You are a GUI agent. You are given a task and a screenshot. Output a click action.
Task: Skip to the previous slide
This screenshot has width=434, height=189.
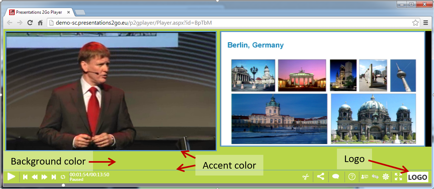(x=25, y=177)
